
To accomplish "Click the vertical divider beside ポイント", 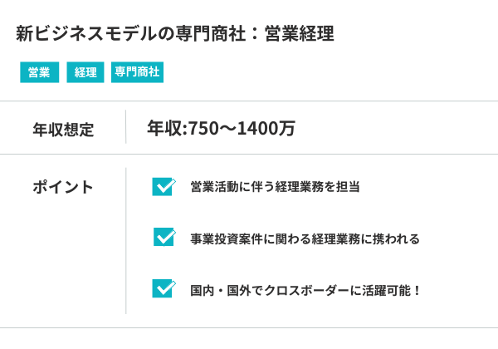I will click(x=126, y=240).
